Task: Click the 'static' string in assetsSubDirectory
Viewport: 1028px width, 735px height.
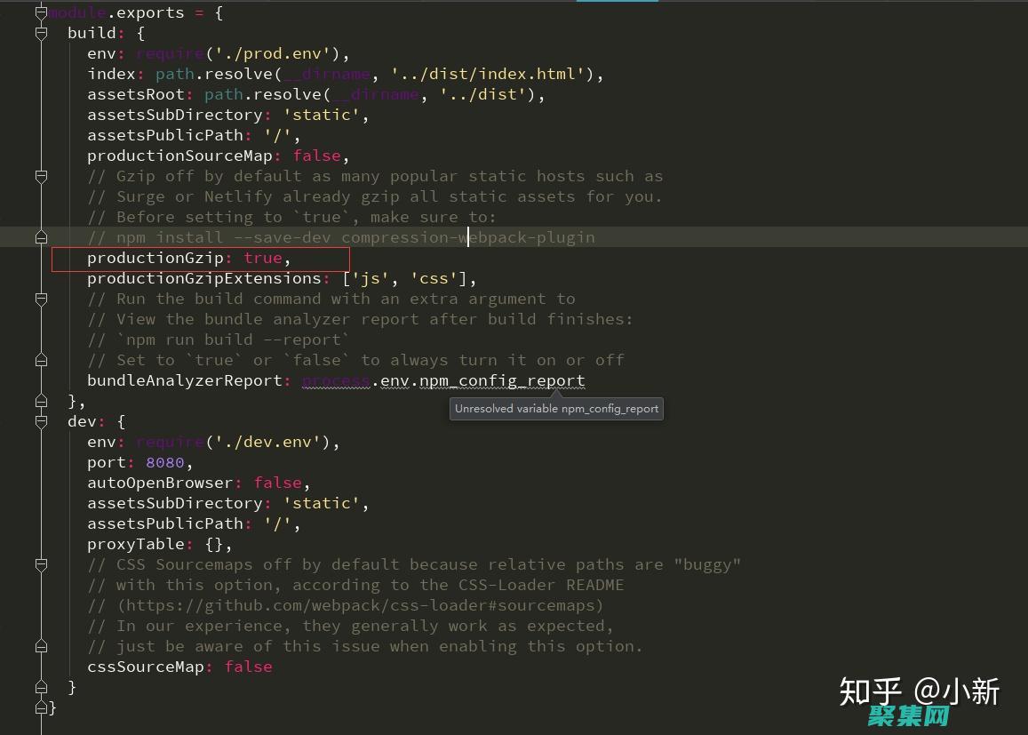Action: tap(323, 115)
